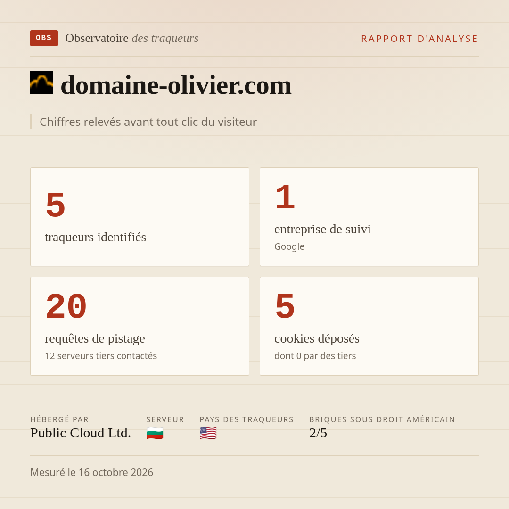Click the red OBS logo badge
Screen dimensions: 509x509
click(44, 38)
